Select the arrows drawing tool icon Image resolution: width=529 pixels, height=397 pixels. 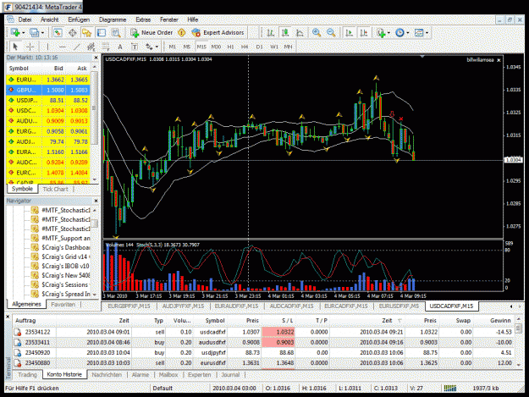pyautogui.click(x=149, y=47)
